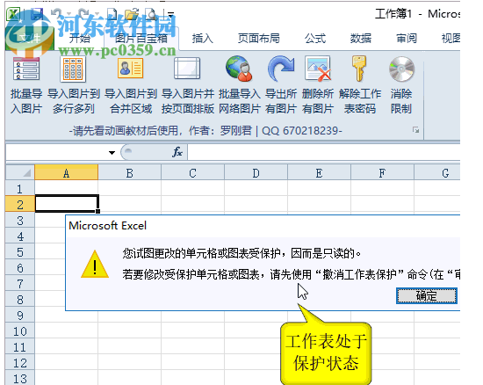Select row 2 header
This screenshot has height=385, width=483.
20,205
